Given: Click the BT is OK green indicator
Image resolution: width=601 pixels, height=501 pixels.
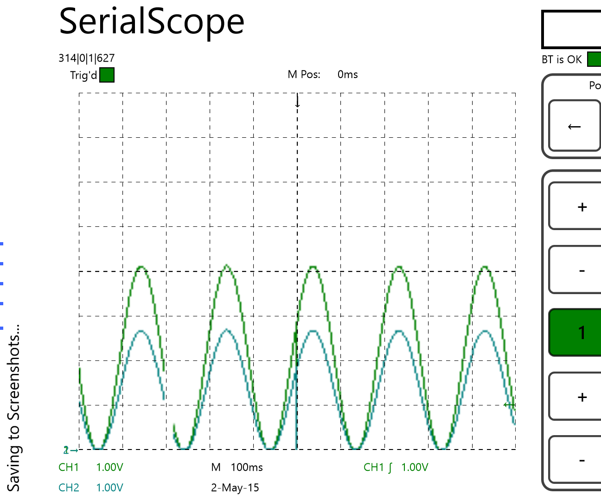Looking at the screenshot, I should [594, 60].
